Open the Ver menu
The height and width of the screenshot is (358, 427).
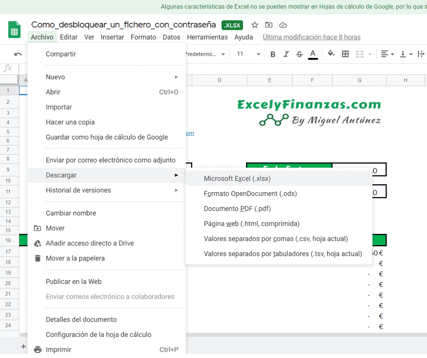pos(89,37)
